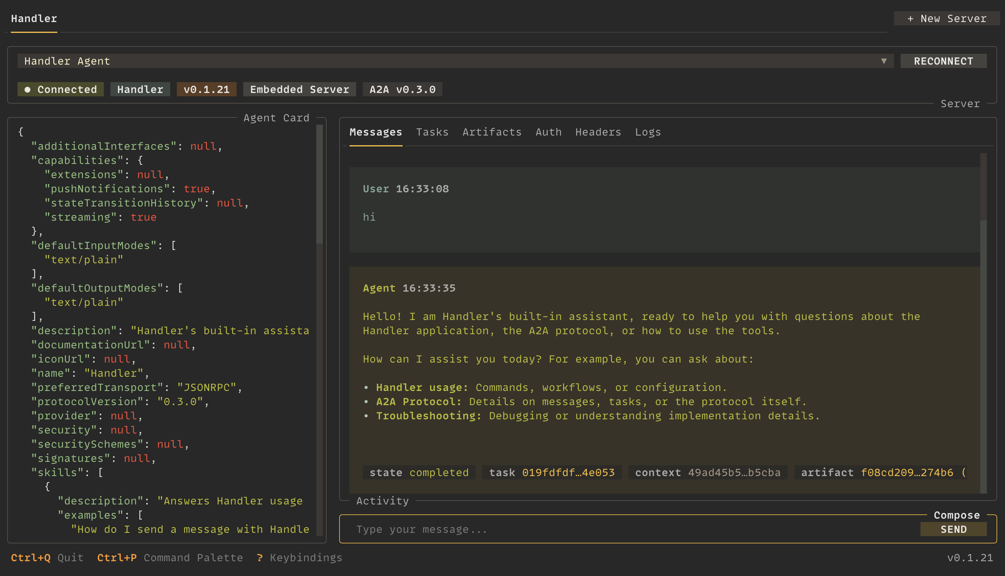
Task: Click the "skills" key in Agent Card
Action: pyautogui.click(x=57, y=472)
